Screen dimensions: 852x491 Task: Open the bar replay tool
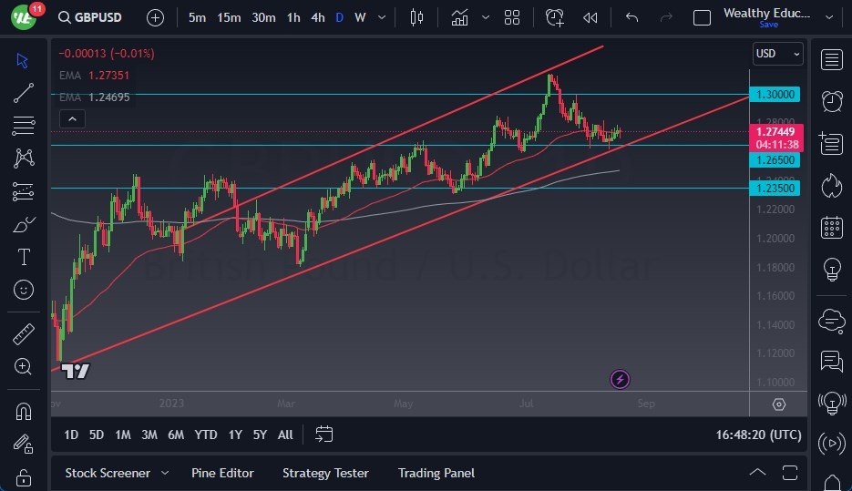coord(590,17)
